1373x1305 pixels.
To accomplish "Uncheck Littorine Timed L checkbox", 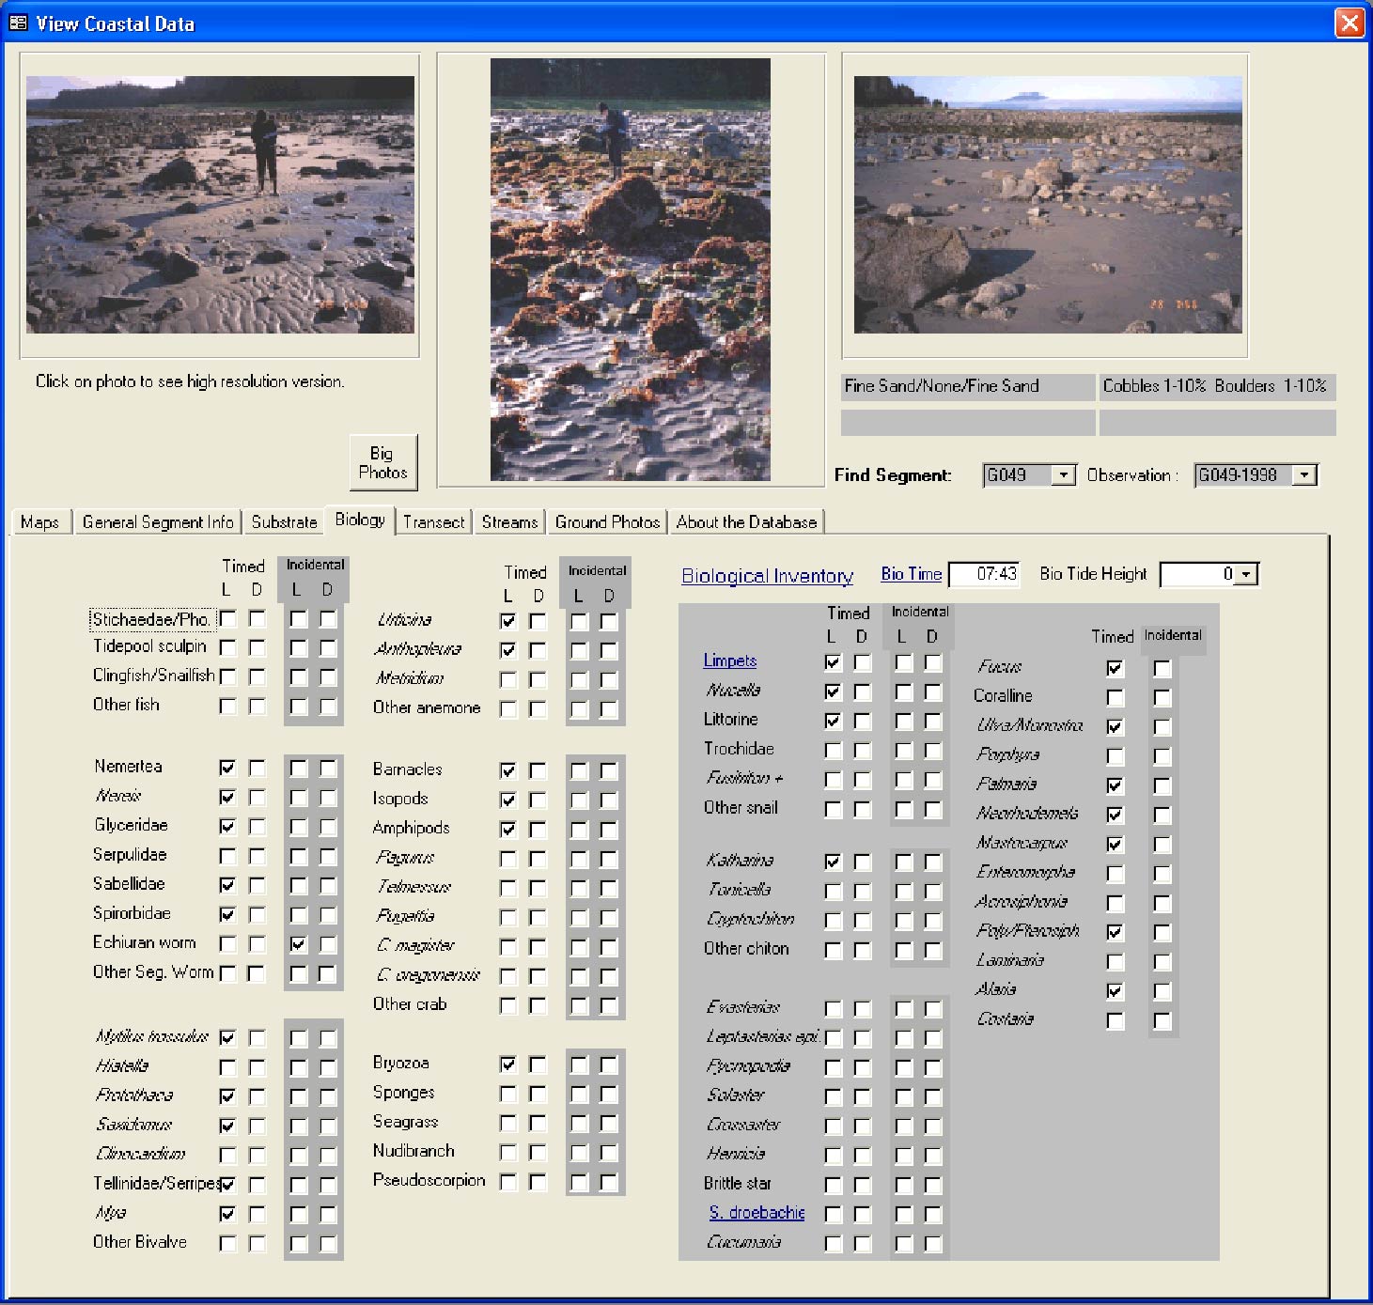I will tap(833, 721).
